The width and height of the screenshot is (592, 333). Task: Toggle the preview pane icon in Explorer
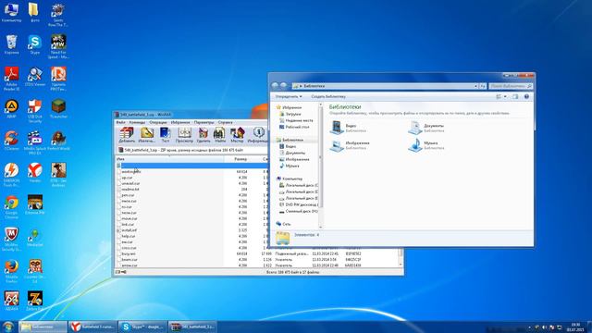pyautogui.click(x=515, y=96)
